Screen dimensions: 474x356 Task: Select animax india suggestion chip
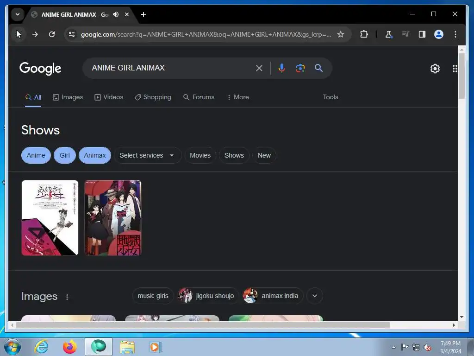tap(273, 296)
